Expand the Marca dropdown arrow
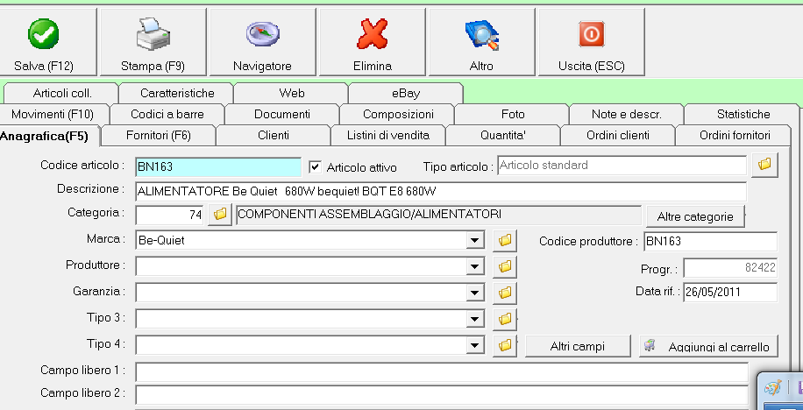The height and width of the screenshot is (410, 803). pyautogui.click(x=475, y=240)
